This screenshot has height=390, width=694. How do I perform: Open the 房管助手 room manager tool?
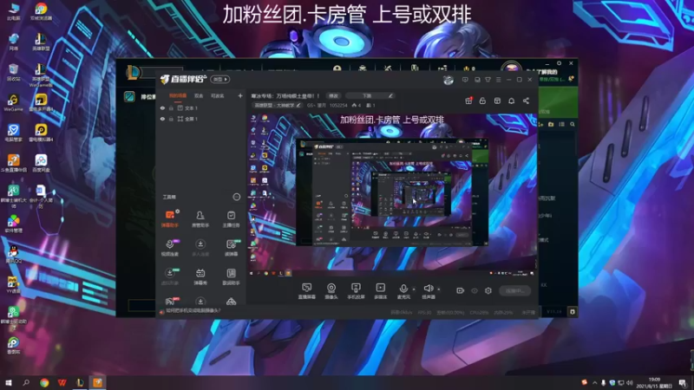coord(200,218)
